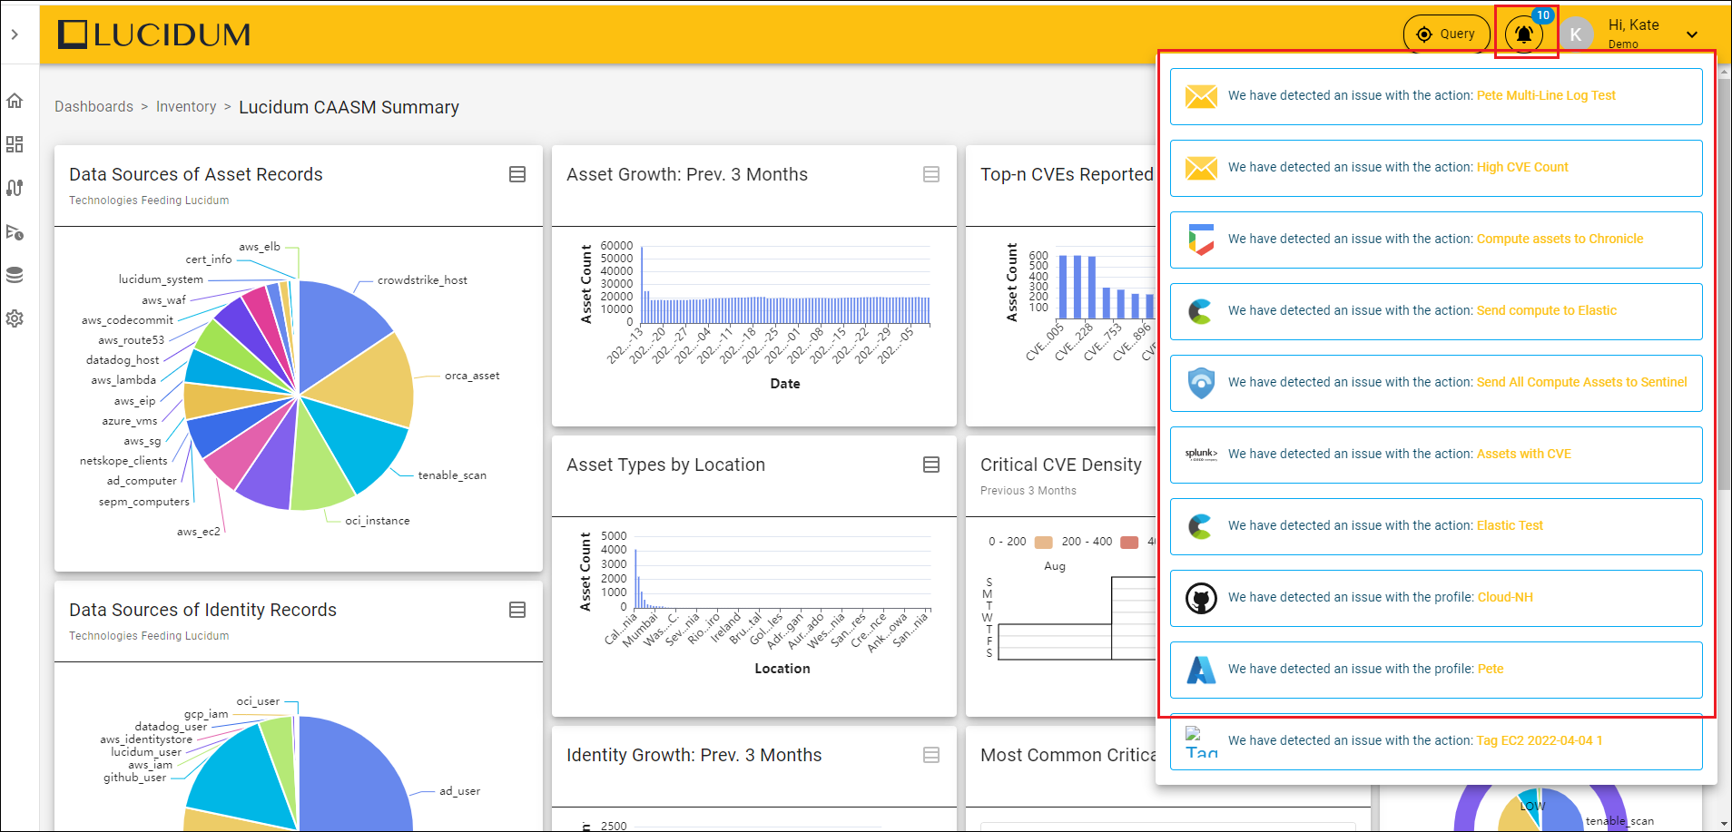Image resolution: width=1732 pixels, height=832 pixels.
Task: Click the K user avatar
Action: 1576,34
